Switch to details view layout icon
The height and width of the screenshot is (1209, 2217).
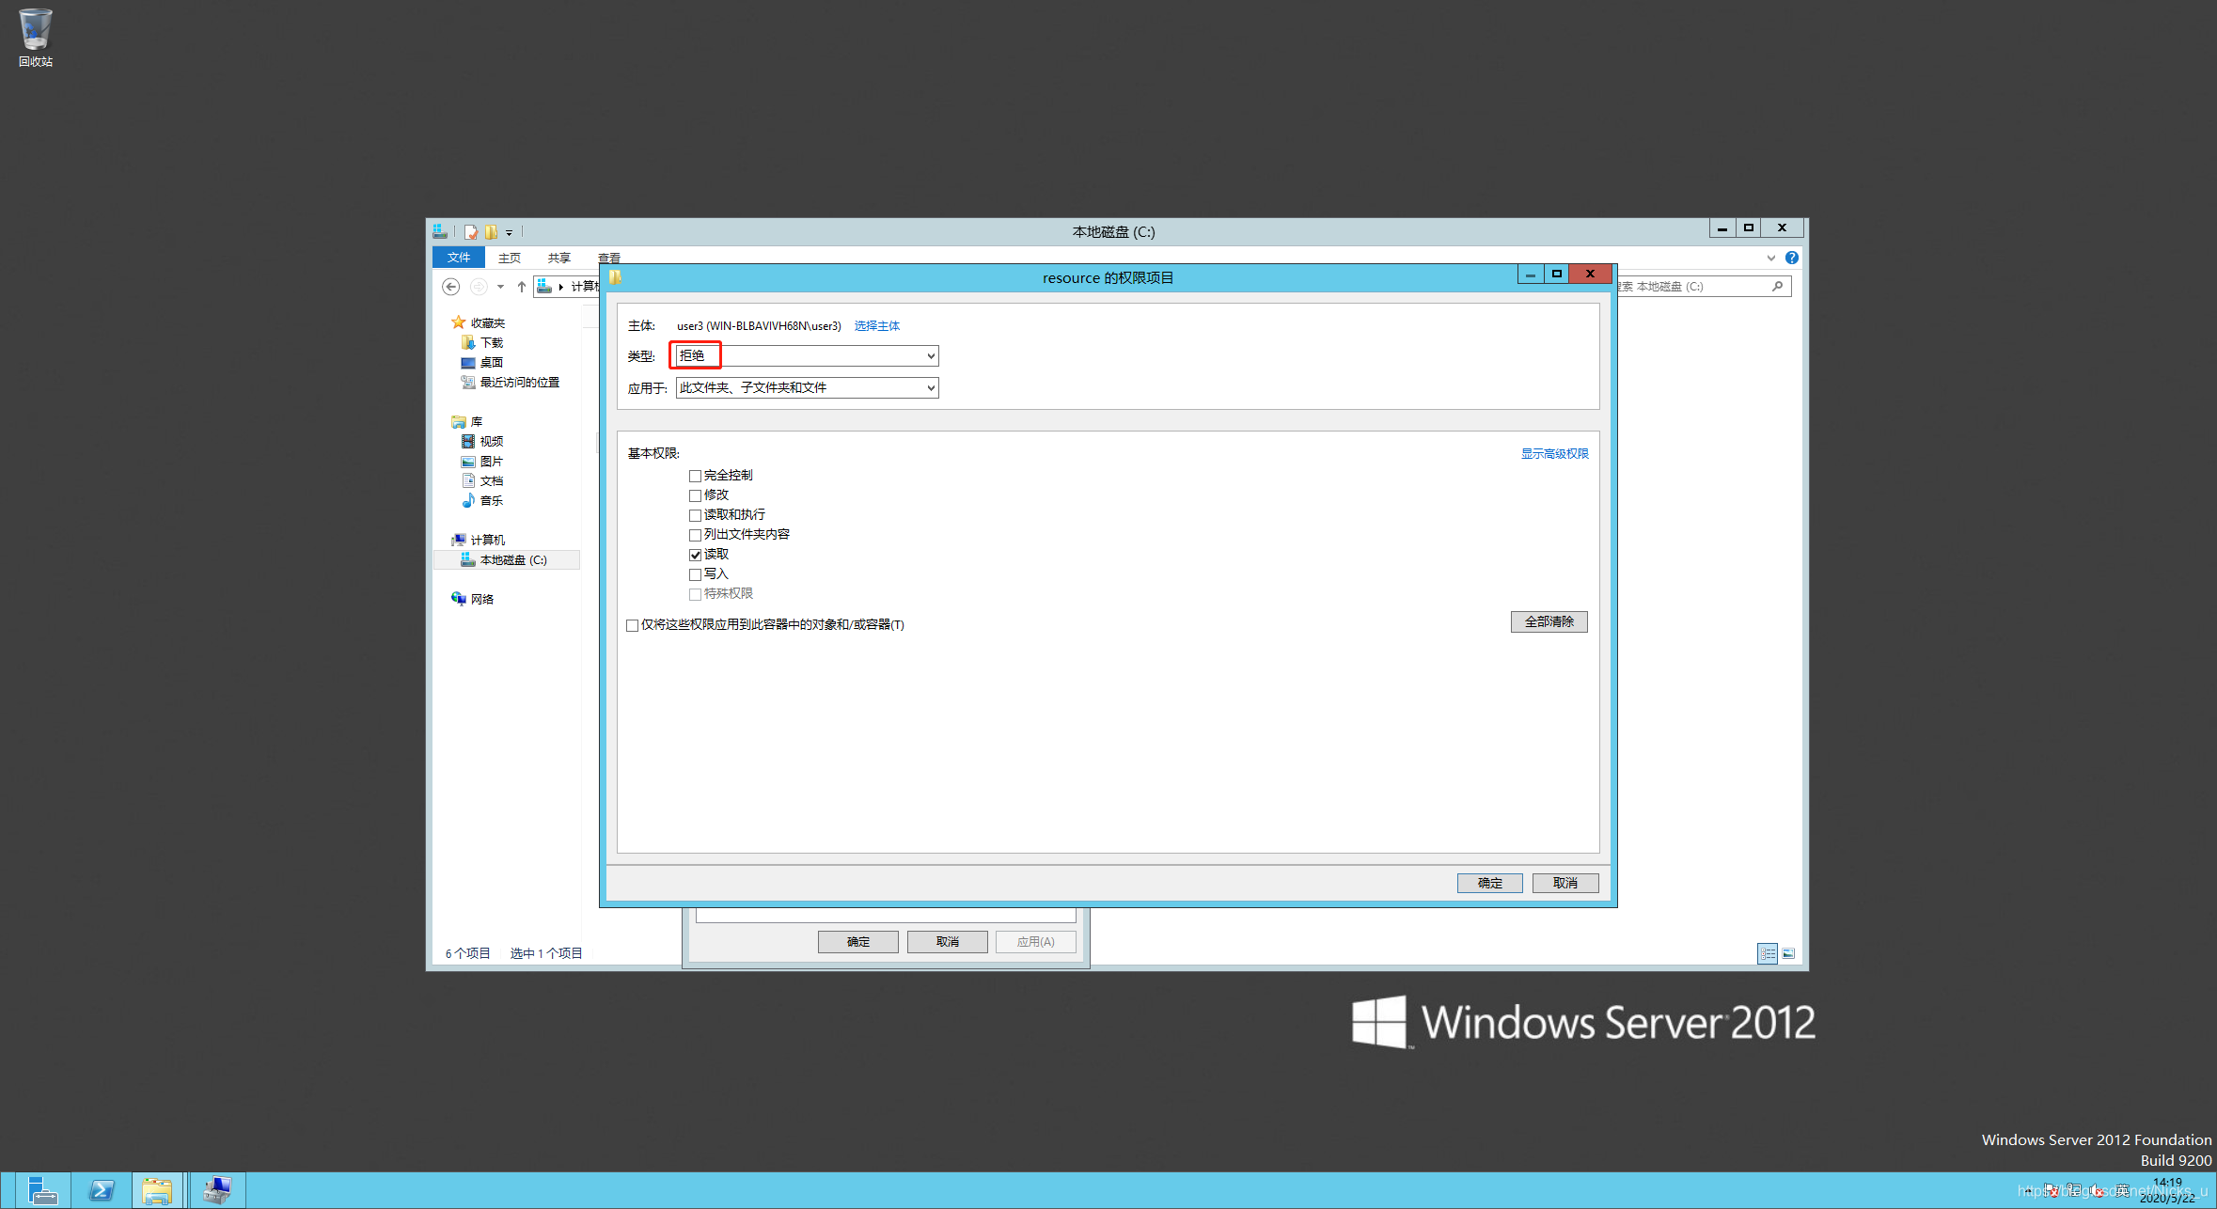tap(1768, 953)
